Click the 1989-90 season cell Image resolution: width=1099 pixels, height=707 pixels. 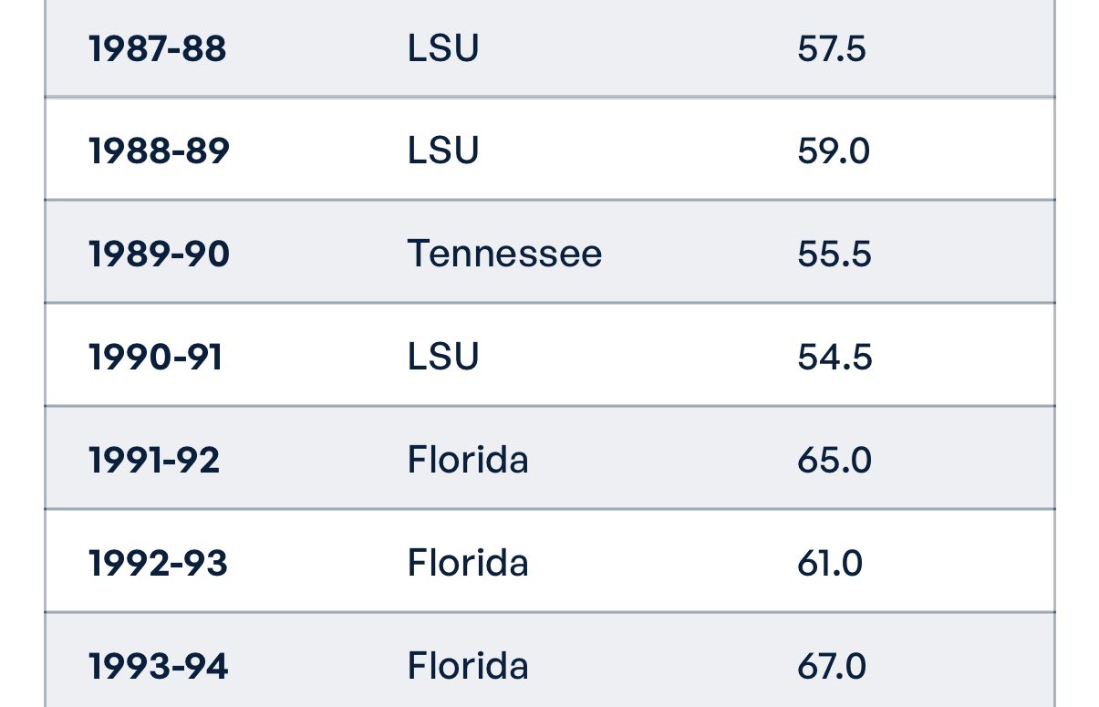(x=159, y=254)
